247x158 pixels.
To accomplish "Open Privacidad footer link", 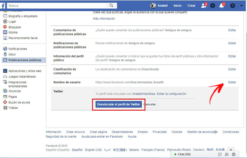I will (x=160, y=132).
